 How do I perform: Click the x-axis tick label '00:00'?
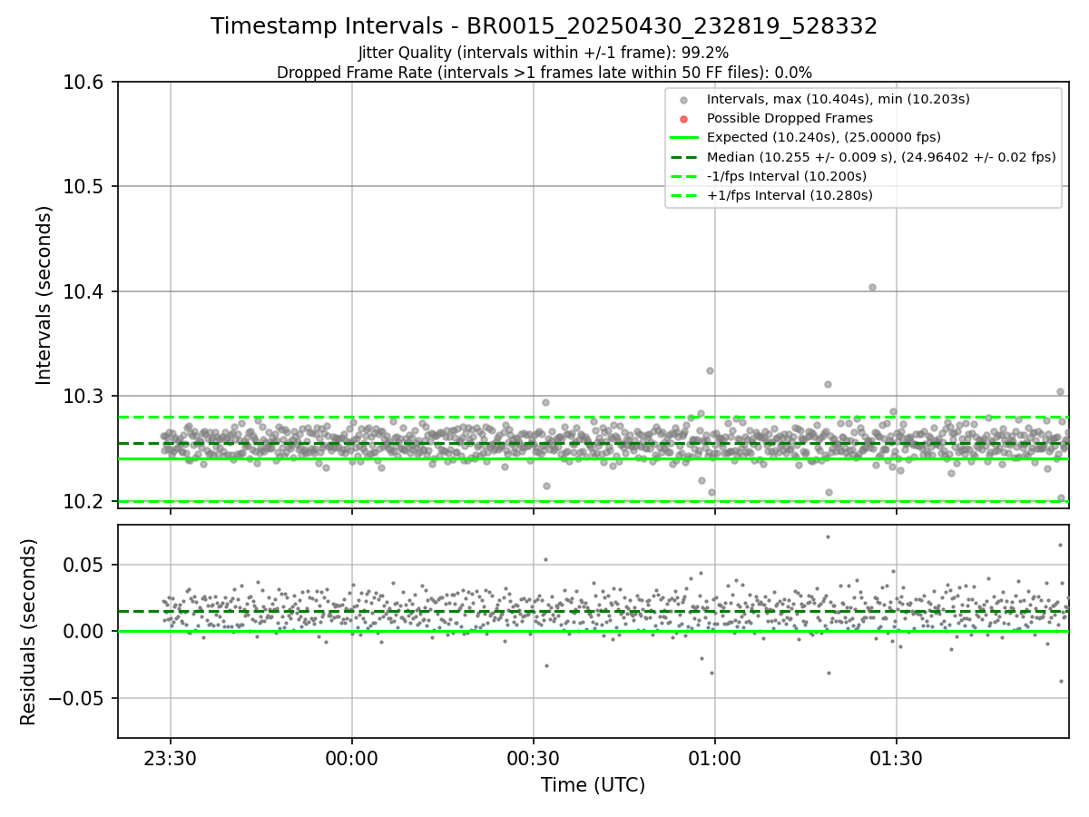tap(352, 758)
